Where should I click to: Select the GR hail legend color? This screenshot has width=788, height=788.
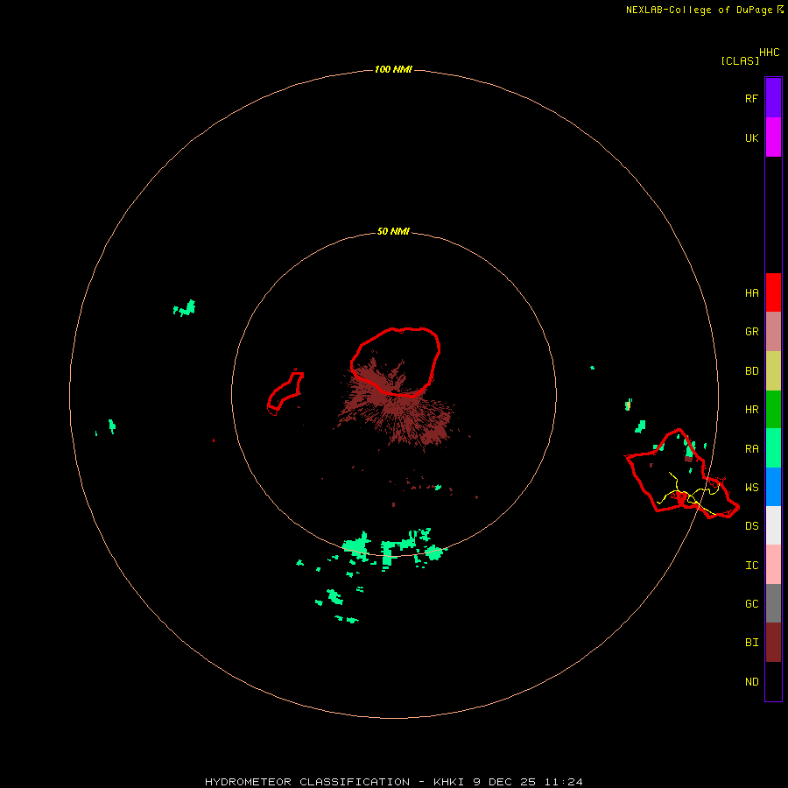773,332
